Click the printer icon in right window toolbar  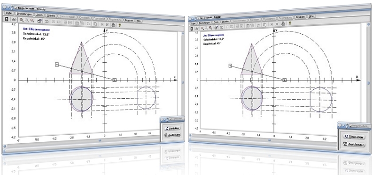pyautogui.click(x=283, y=23)
